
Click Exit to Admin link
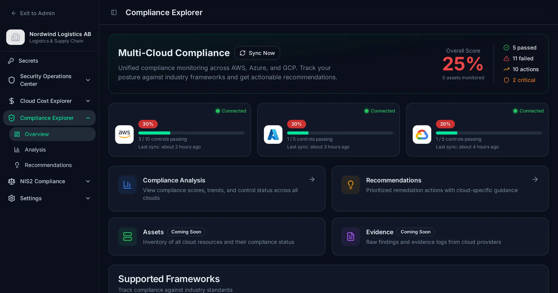point(33,13)
